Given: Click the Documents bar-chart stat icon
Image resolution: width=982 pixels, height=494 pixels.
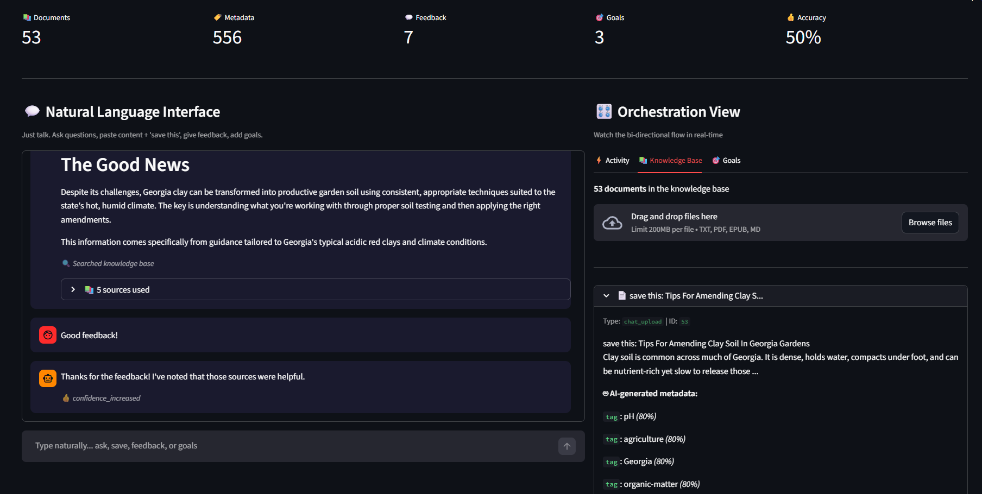Looking at the screenshot, I should (27, 17).
